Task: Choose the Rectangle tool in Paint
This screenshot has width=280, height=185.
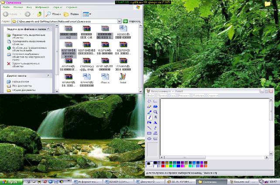Action: pos(150,133)
